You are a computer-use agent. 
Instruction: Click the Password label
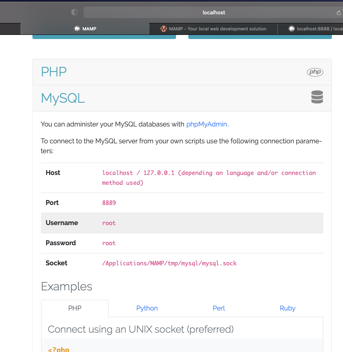click(x=61, y=243)
